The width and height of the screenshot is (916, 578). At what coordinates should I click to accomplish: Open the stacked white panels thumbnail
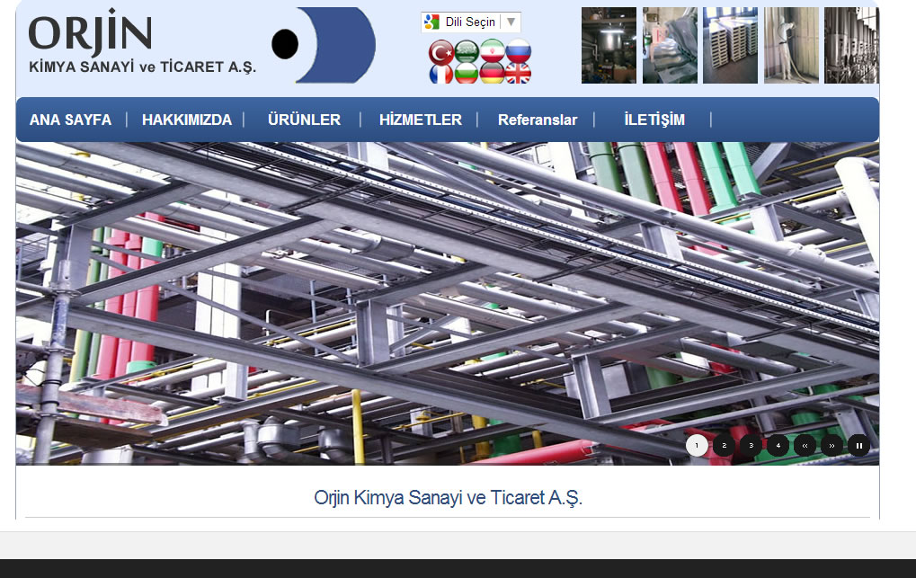730,45
